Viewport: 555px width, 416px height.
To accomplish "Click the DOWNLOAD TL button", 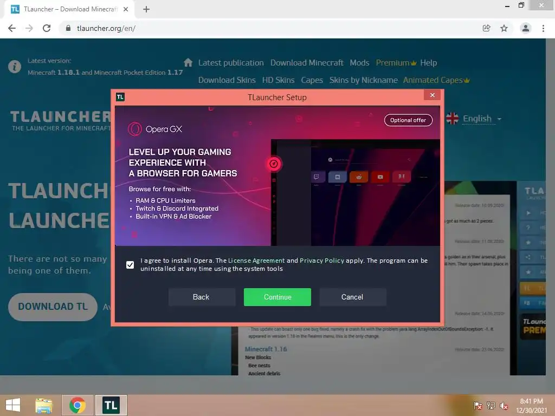I will pyautogui.click(x=53, y=307).
